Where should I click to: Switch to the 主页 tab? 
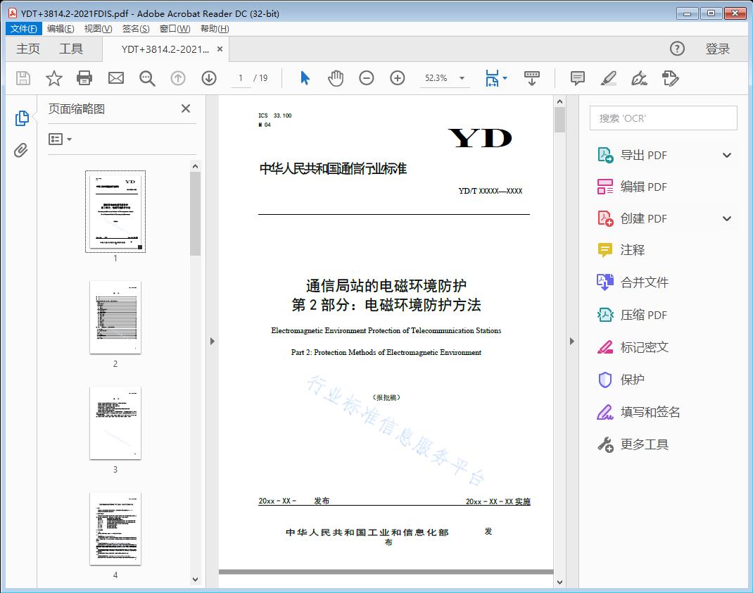[28, 49]
